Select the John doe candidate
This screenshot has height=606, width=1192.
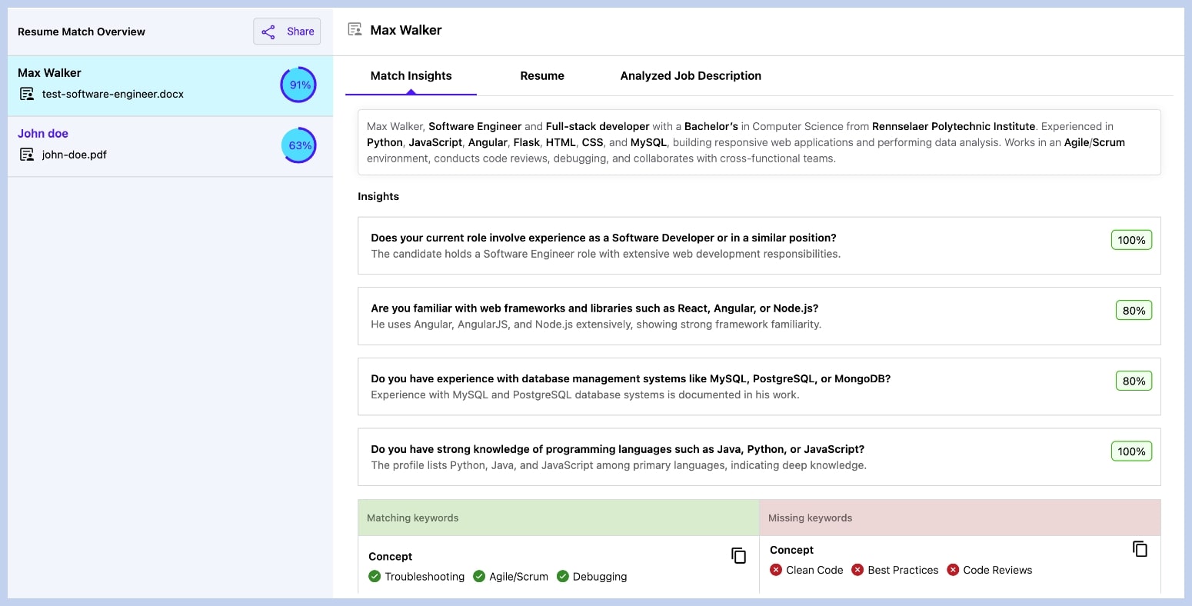(43, 134)
